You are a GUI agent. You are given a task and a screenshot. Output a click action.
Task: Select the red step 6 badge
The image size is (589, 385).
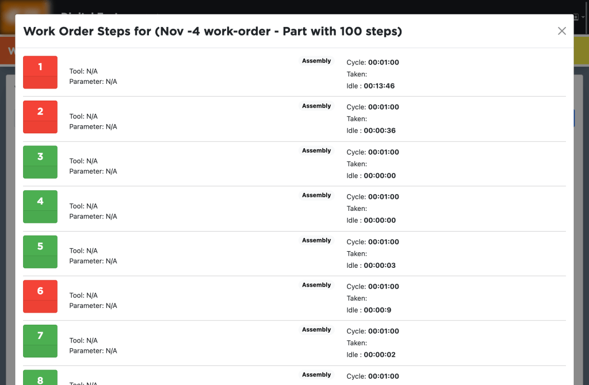(40, 296)
